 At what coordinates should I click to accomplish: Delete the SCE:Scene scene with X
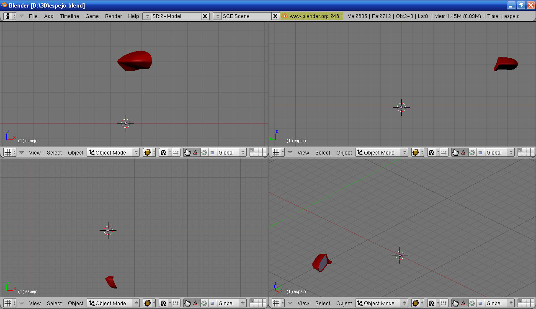click(x=276, y=16)
